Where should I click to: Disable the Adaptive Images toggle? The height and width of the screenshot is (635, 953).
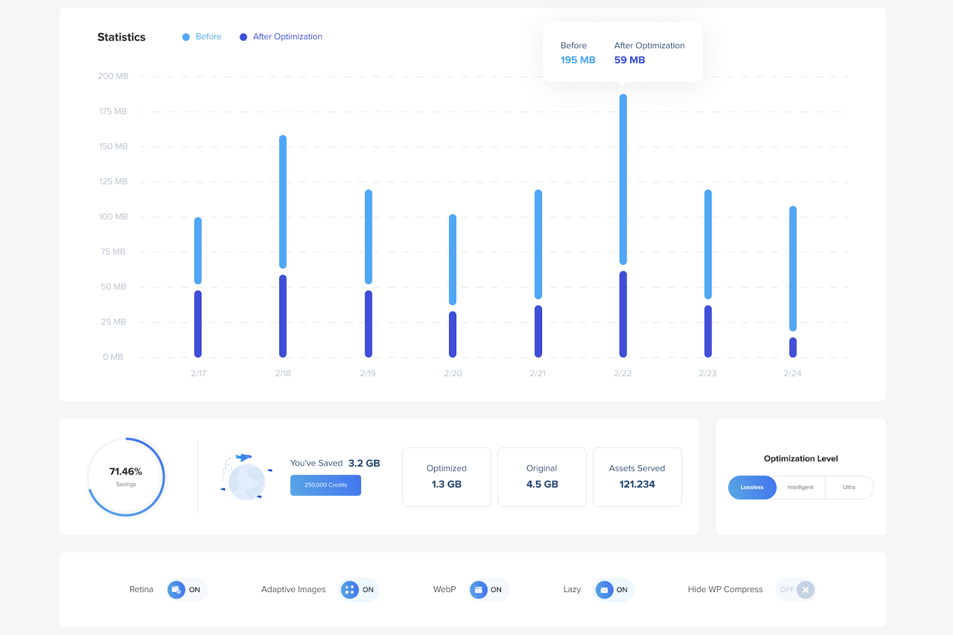point(359,590)
